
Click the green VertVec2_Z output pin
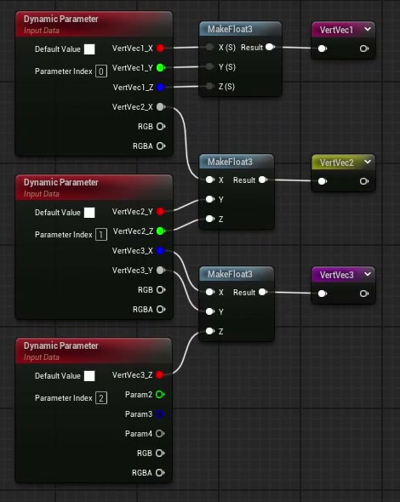[161, 231]
